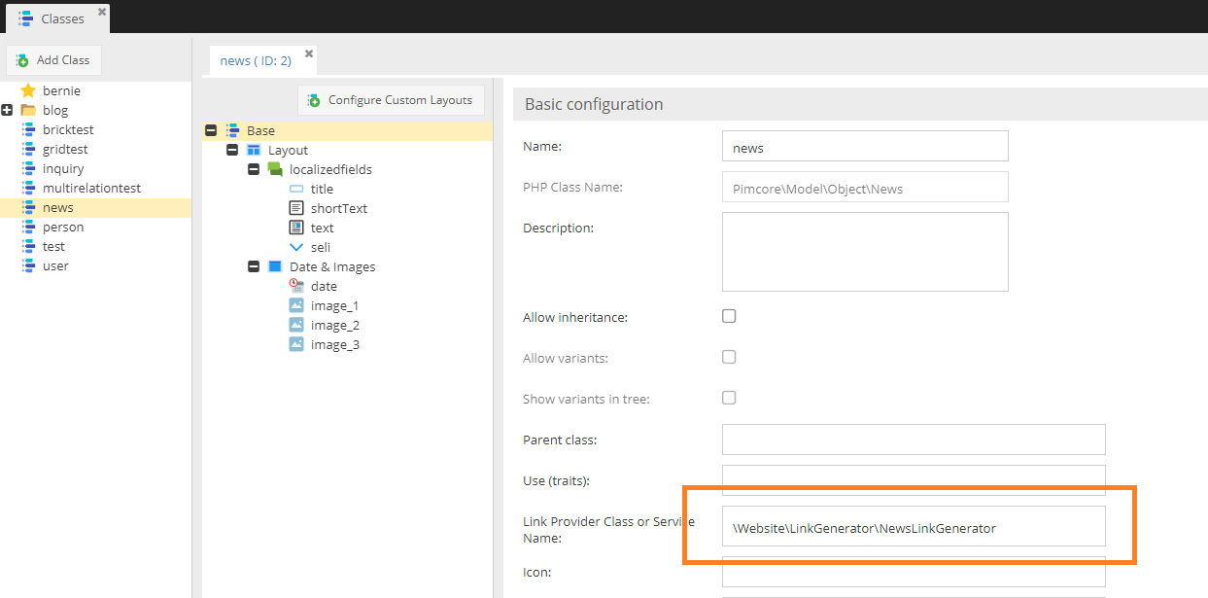Collapse the Date & Images panel node
The height and width of the screenshot is (598, 1208).
click(x=254, y=266)
